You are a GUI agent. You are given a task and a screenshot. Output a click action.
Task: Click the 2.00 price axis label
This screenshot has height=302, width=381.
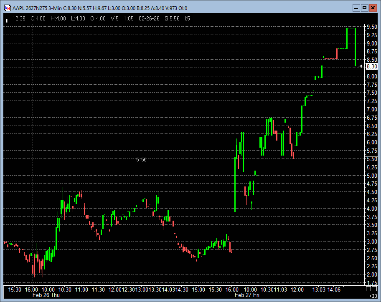pos(371,274)
